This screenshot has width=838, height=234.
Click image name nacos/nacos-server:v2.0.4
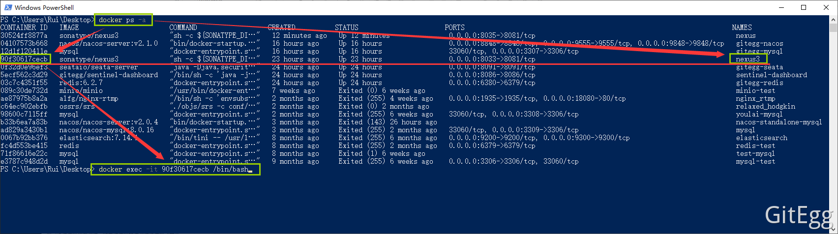coord(109,122)
